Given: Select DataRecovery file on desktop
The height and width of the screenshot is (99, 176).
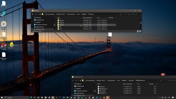Looking at the screenshot, I should 4,56.
